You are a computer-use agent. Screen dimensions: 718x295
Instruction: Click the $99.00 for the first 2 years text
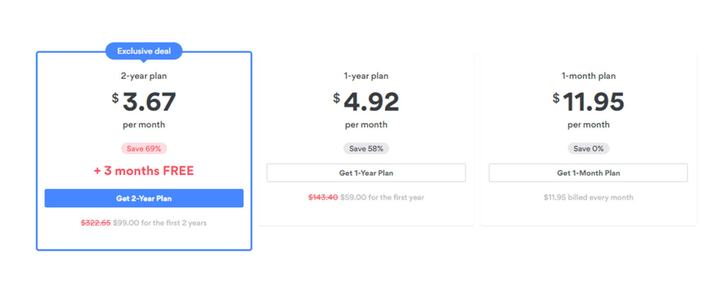click(x=160, y=223)
